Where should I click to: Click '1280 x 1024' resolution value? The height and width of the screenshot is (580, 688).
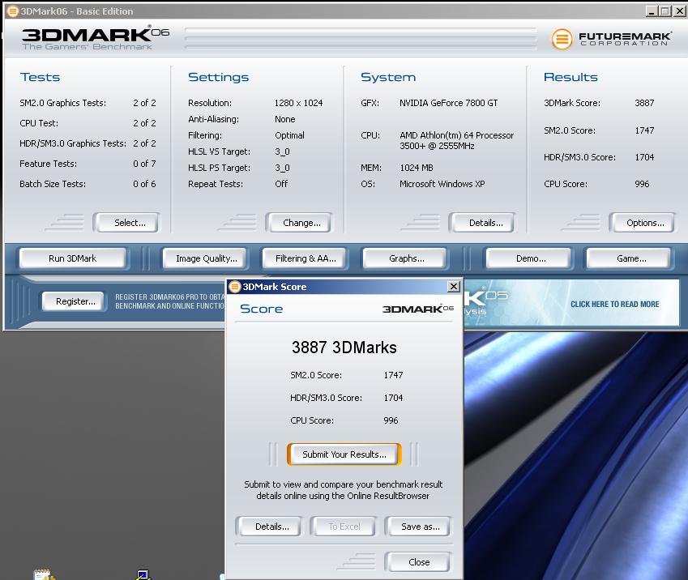[x=298, y=103]
